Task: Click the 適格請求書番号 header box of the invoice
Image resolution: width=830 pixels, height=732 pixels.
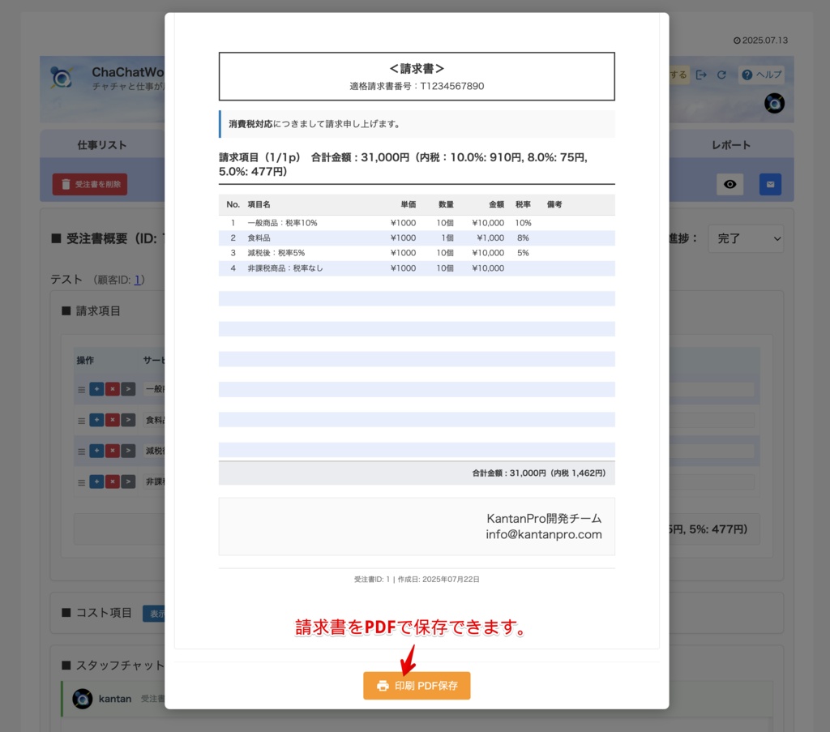Action: pos(416,77)
